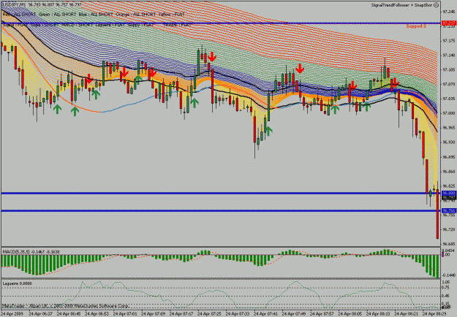Click the 96.895 price scale label

[448, 157]
